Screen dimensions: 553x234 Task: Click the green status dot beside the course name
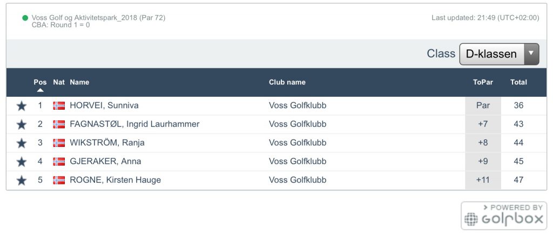[25, 18]
